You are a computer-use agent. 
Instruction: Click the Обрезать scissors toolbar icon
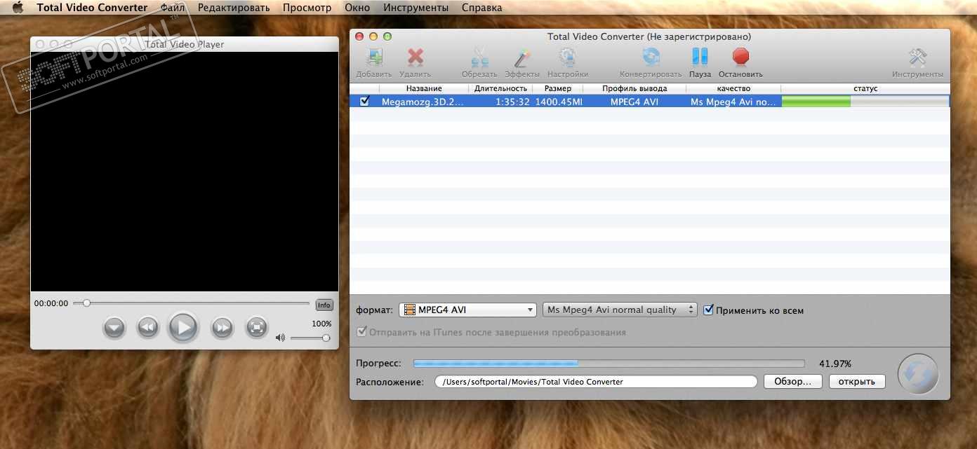click(479, 57)
